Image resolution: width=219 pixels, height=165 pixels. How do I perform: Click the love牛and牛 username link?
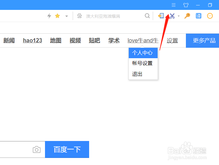[143, 40]
